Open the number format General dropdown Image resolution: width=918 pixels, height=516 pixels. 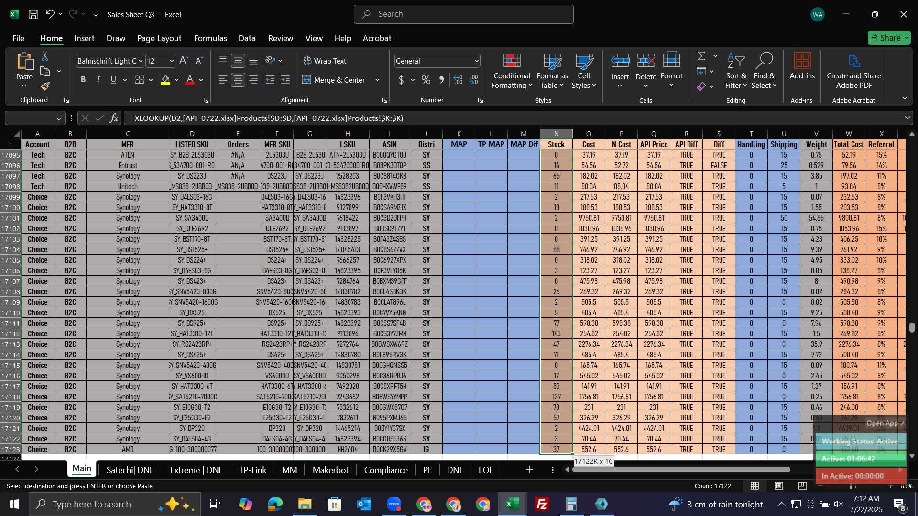tap(476, 61)
